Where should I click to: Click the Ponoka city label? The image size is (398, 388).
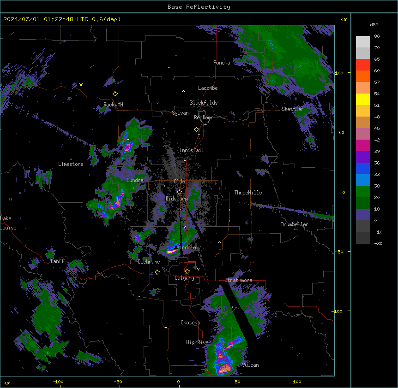pyautogui.click(x=222, y=63)
